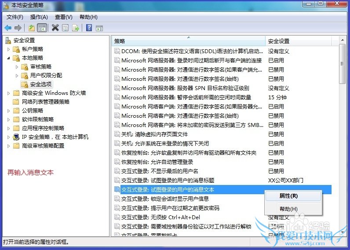Click the 安全选项 folder icon
Image resolution: width=350 pixels, height=250 pixels.
click(25, 84)
